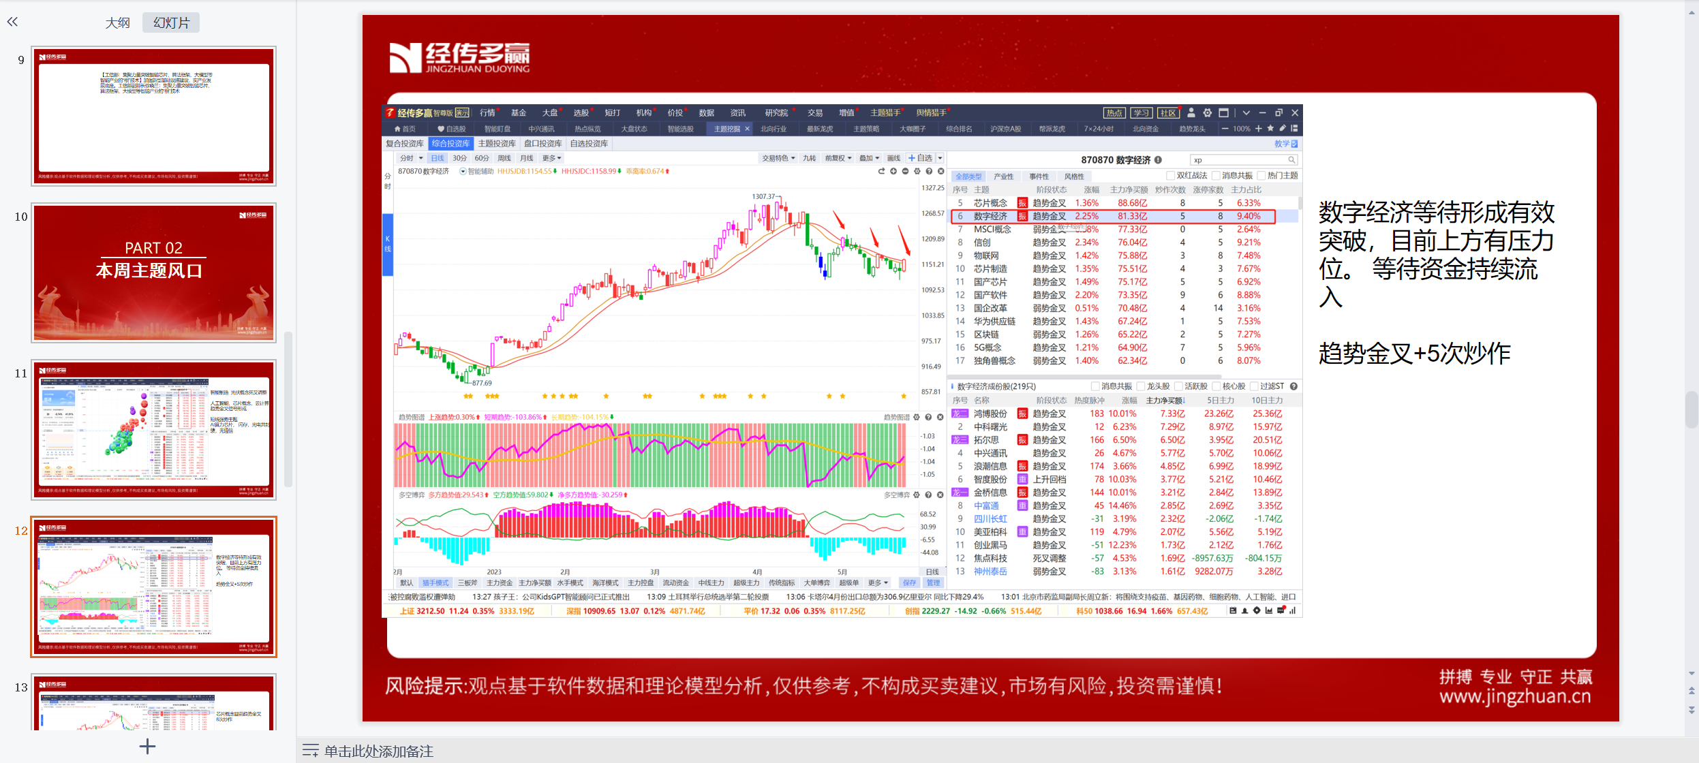The image size is (1699, 763).
Task: Select slide 9 thumbnail
Action: tap(153, 116)
